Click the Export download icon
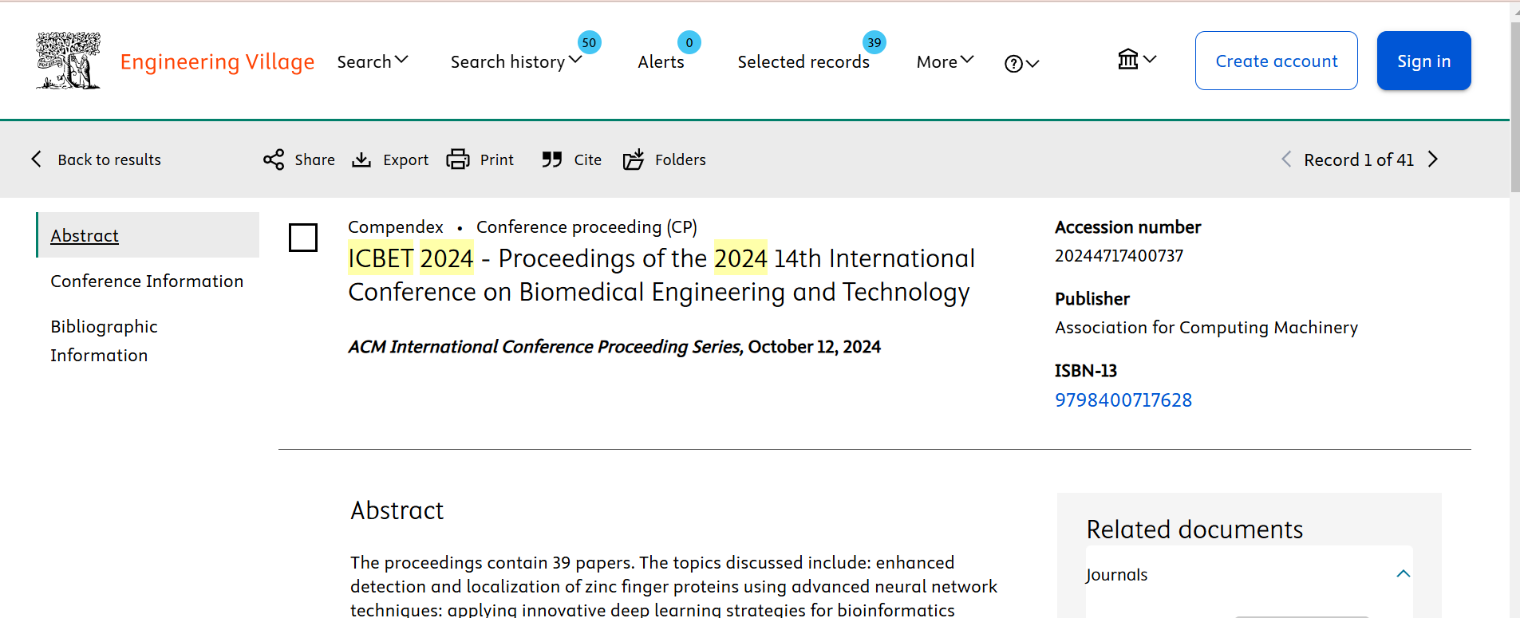 click(x=361, y=159)
